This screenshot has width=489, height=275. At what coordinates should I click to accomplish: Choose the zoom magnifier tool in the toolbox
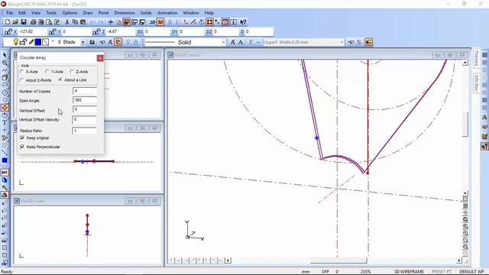point(5,63)
